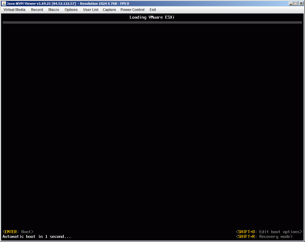
Task: Click '<SHIFT+R: Recovery mode>' text
Action: pos(264,237)
